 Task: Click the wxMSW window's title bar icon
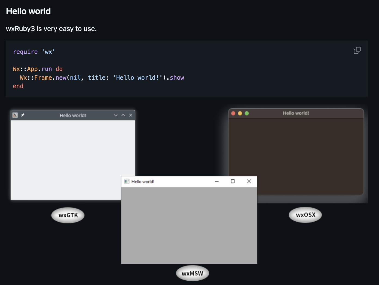127,181
